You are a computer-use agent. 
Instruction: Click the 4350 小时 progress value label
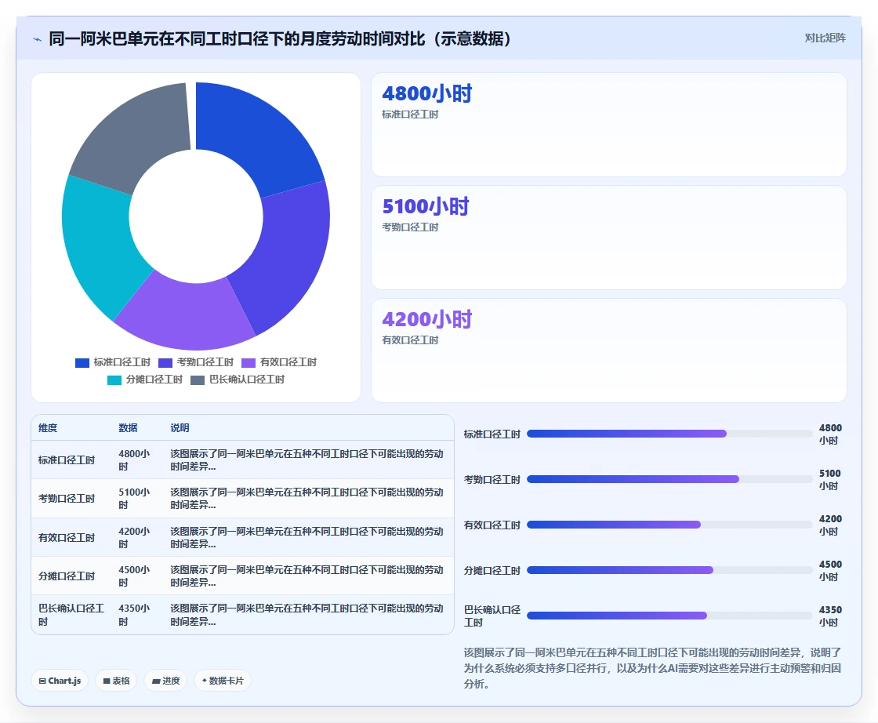pyautogui.click(x=830, y=616)
